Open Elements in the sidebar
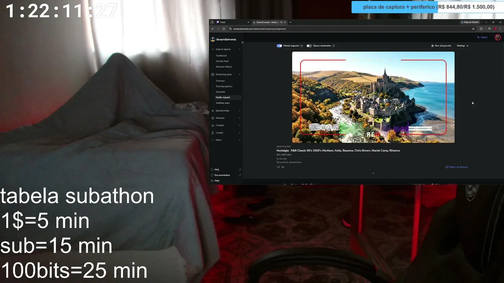 [220, 92]
